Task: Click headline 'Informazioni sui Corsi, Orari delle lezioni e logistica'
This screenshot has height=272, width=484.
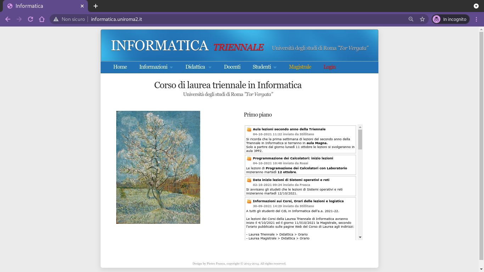Action: [x=298, y=201]
